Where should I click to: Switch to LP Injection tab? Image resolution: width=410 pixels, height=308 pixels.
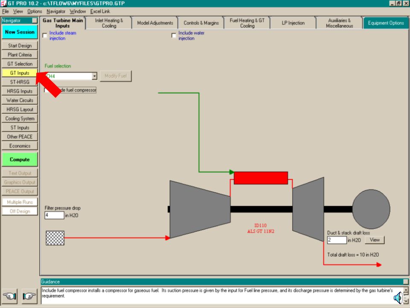[x=293, y=23]
